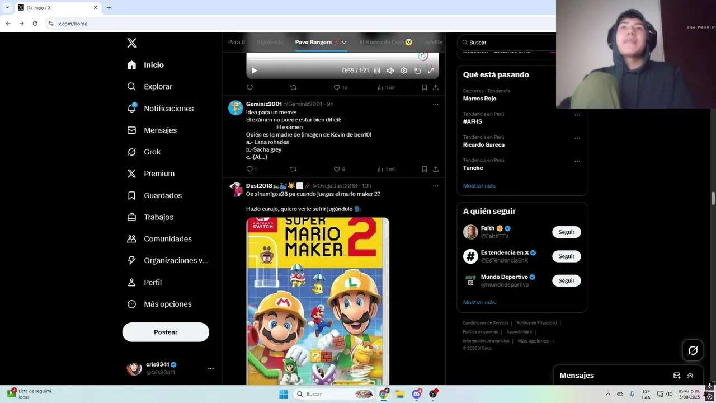Mute the video volume

(390, 71)
